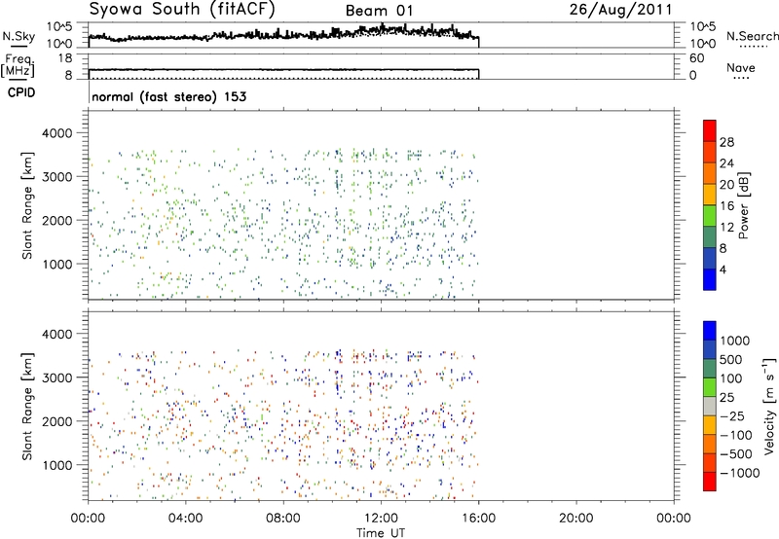
Task: Click the 18 tick on frequency axis
Action: [x=65, y=58]
